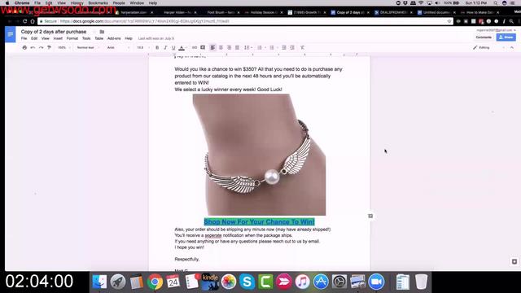Open the Arial font dropdown
The width and height of the screenshot is (521, 293).
[118, 48]
